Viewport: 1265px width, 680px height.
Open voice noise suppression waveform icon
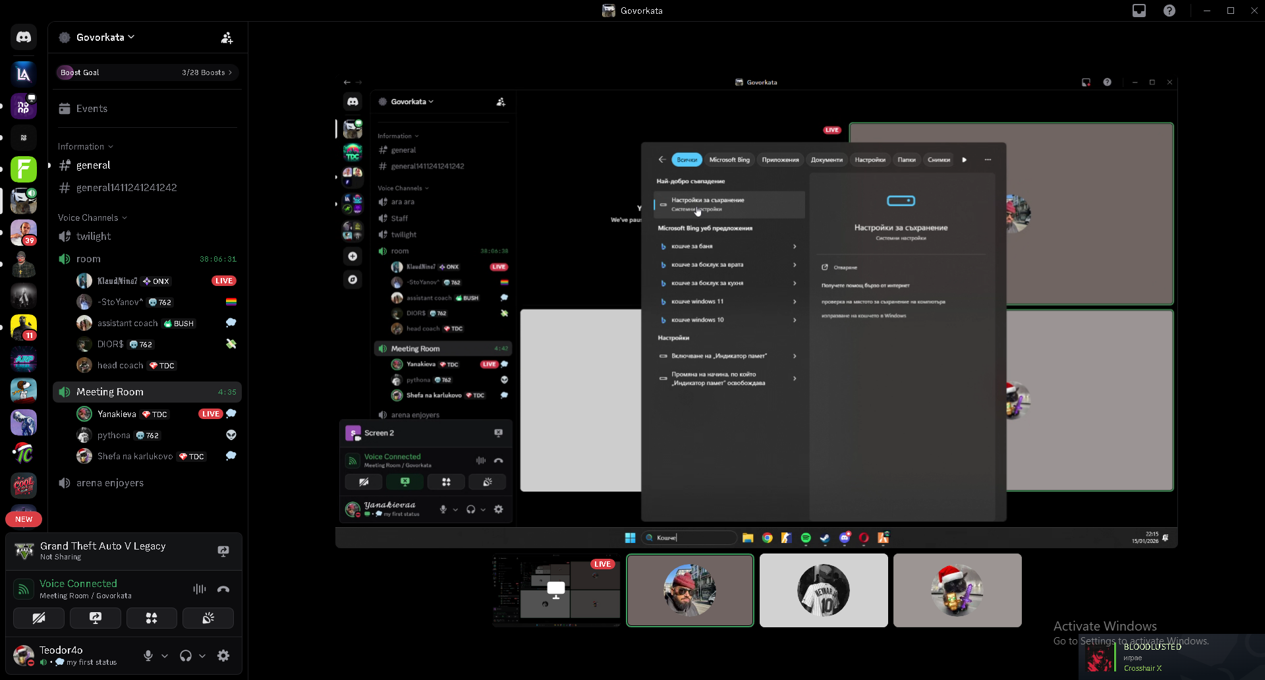(200, 589)
